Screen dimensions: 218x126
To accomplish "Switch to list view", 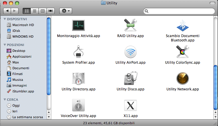I will tap(35, 11).
